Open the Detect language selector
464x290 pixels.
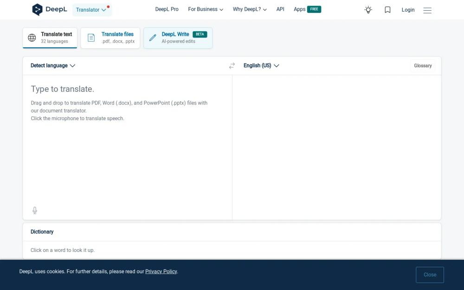pyautogui.click(x=53, y=65)
